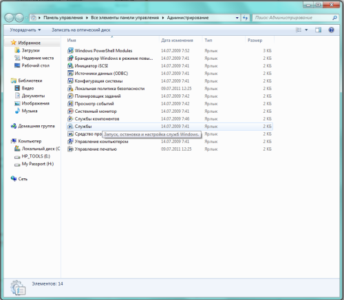Select the Системный монитор text label
The image size is (344, 300).
click(96, 111)
